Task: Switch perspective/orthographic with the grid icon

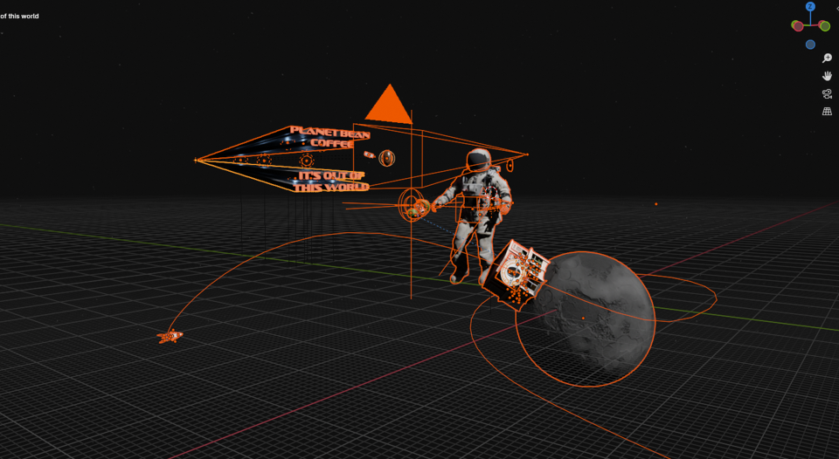Action: coord(828,111)
